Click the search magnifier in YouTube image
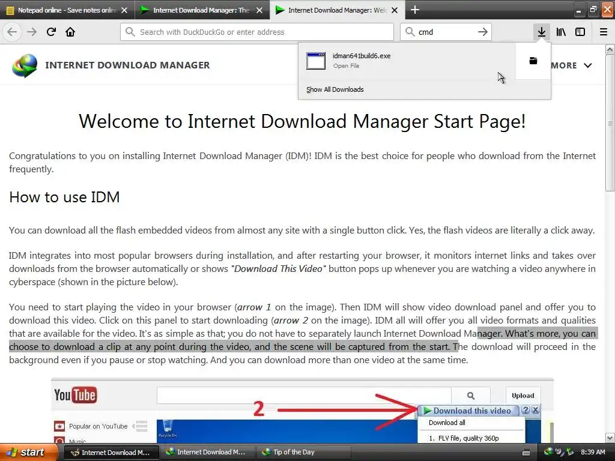This screenshot has height=461, width=615. click(x=471, y=396)
